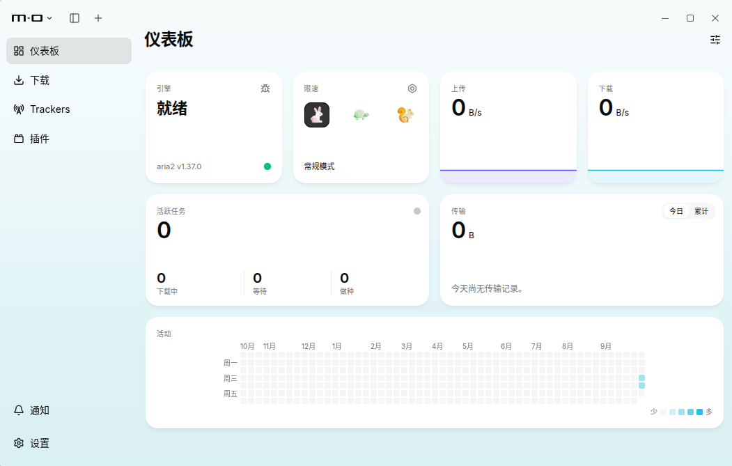Click the download tray icon in sidebar
732x466 pixels.
tap(19, 80)
